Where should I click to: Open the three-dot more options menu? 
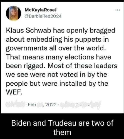click(x=118, y=10)
